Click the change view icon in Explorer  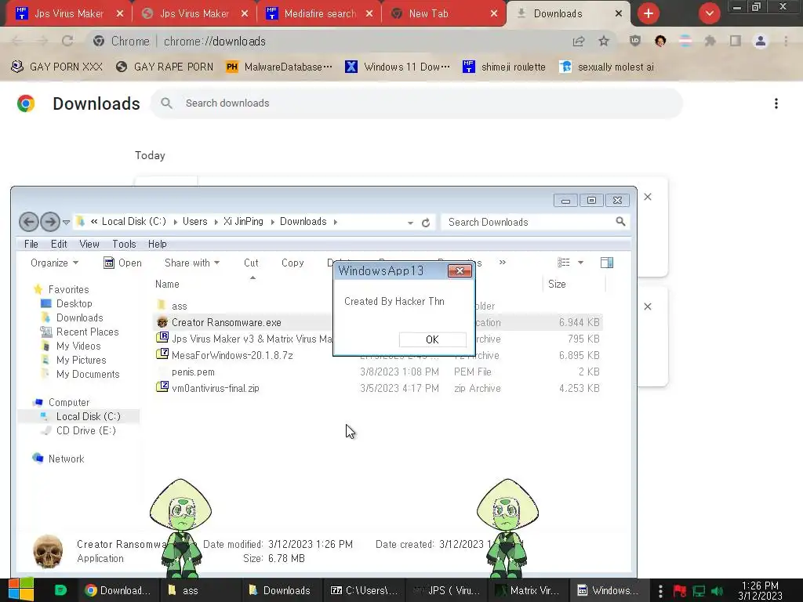(563, 263)
